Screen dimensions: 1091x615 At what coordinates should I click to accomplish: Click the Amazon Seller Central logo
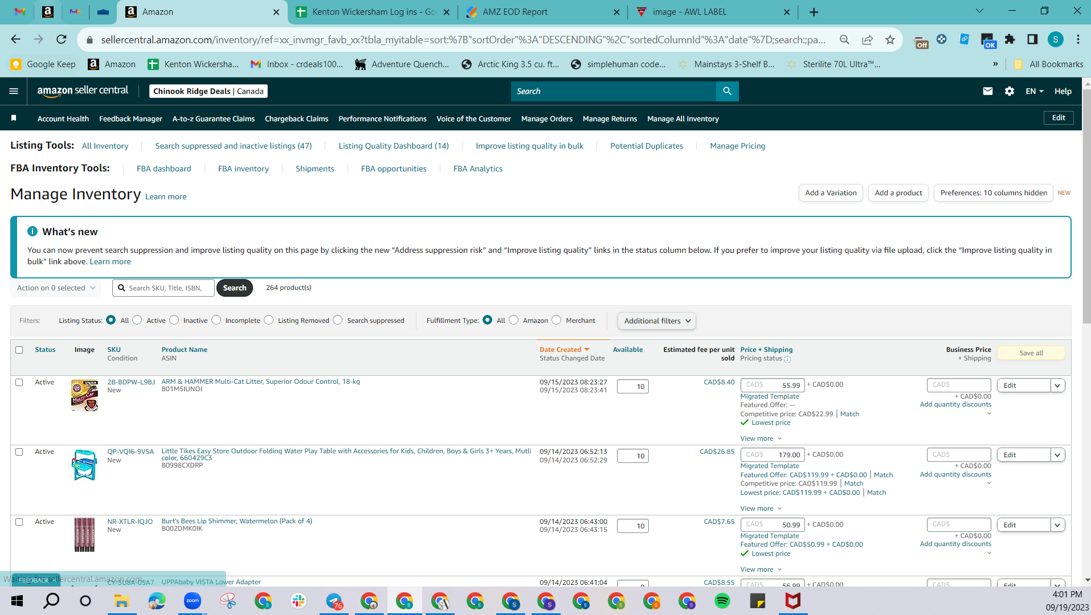(83, 91)
